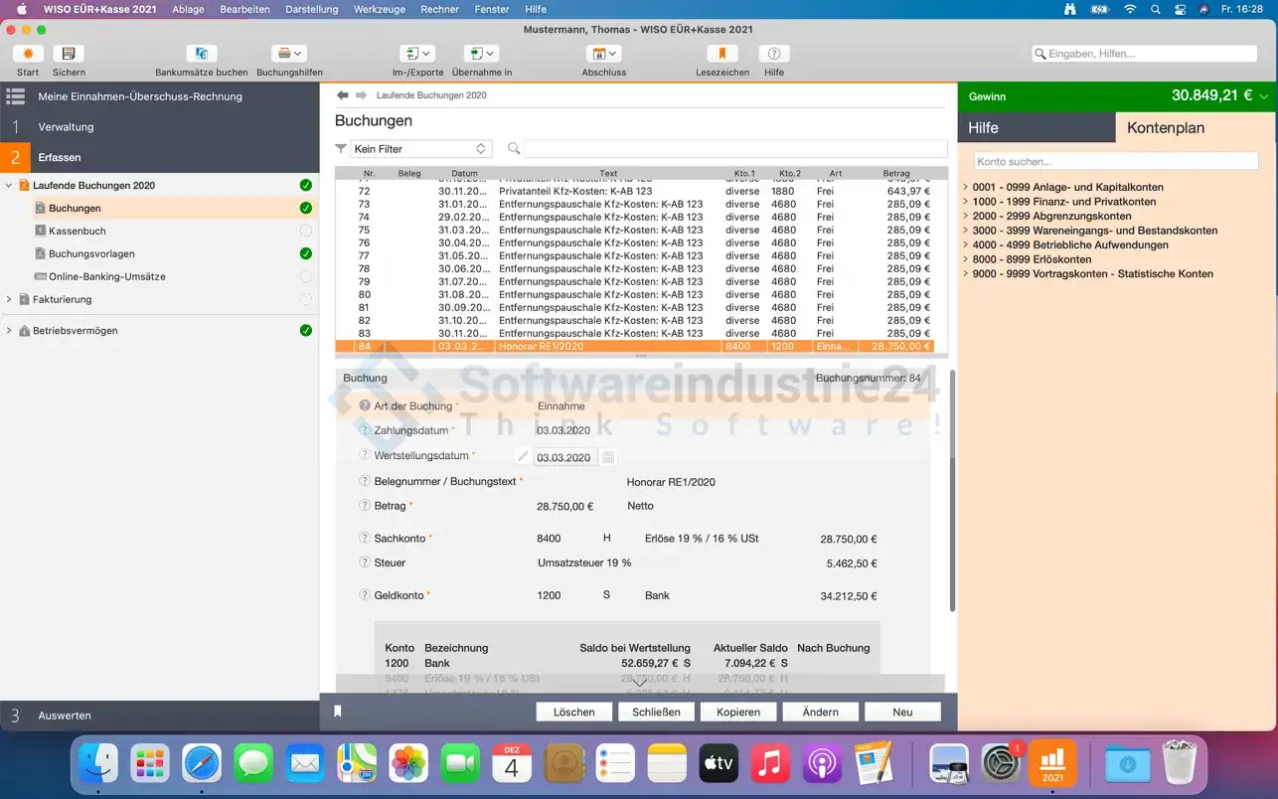Image resolution: width=1278 pixels, height=799 pixels.
Task: Click the Sichern save icon
Action: pos(69,54)
